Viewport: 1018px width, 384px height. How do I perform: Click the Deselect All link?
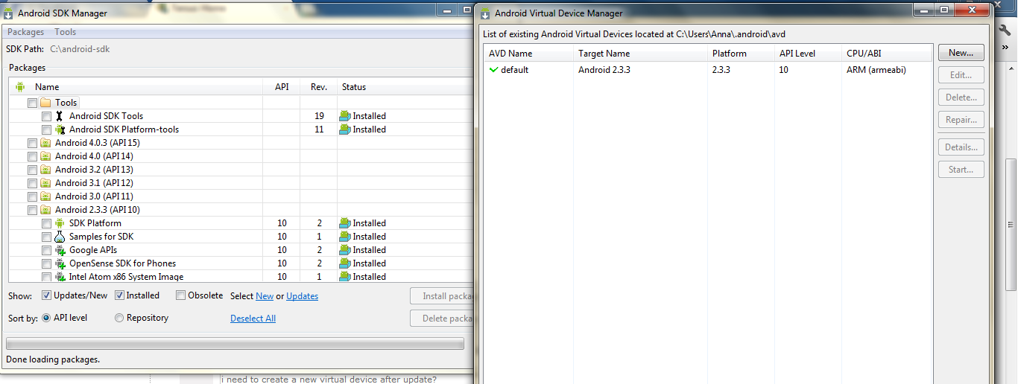pos(253,319)
